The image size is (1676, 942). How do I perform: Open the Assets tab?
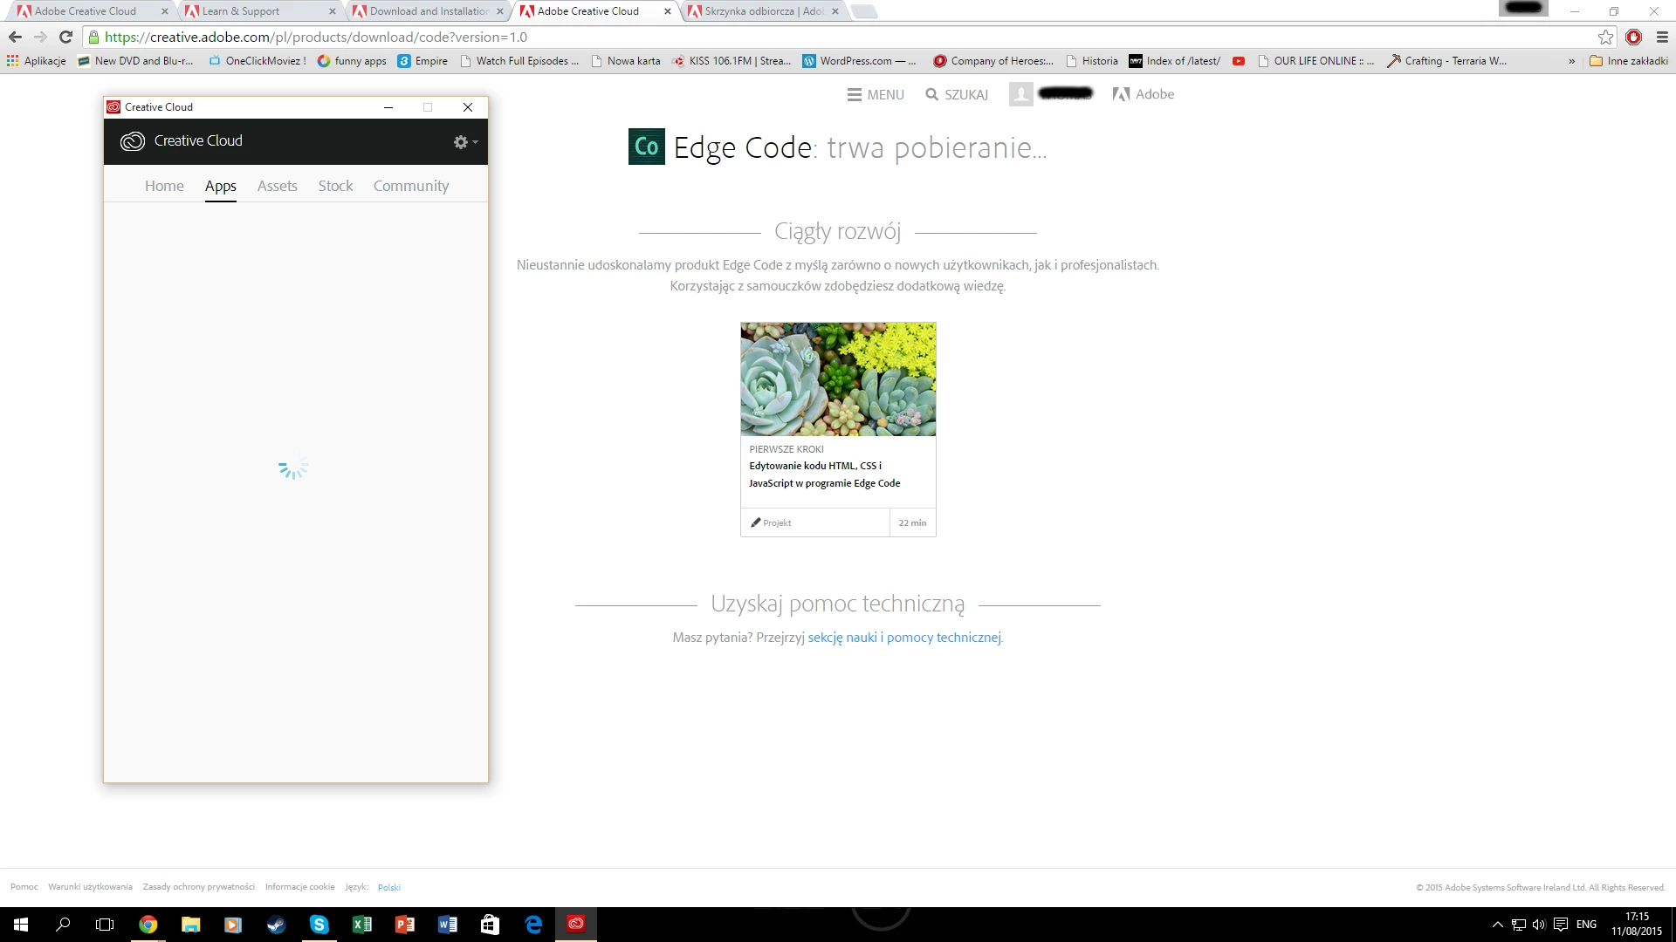[277, 186]
